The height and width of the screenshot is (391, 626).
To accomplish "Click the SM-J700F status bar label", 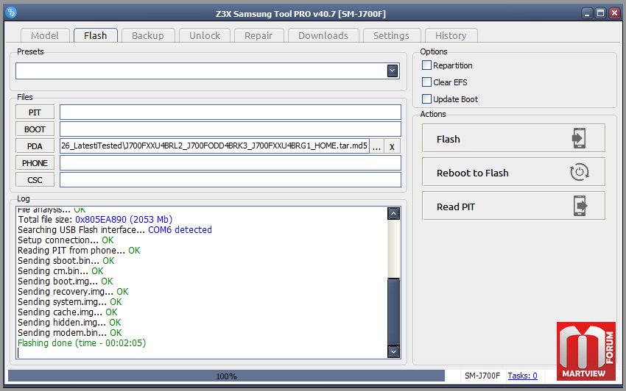I will 482,376.
